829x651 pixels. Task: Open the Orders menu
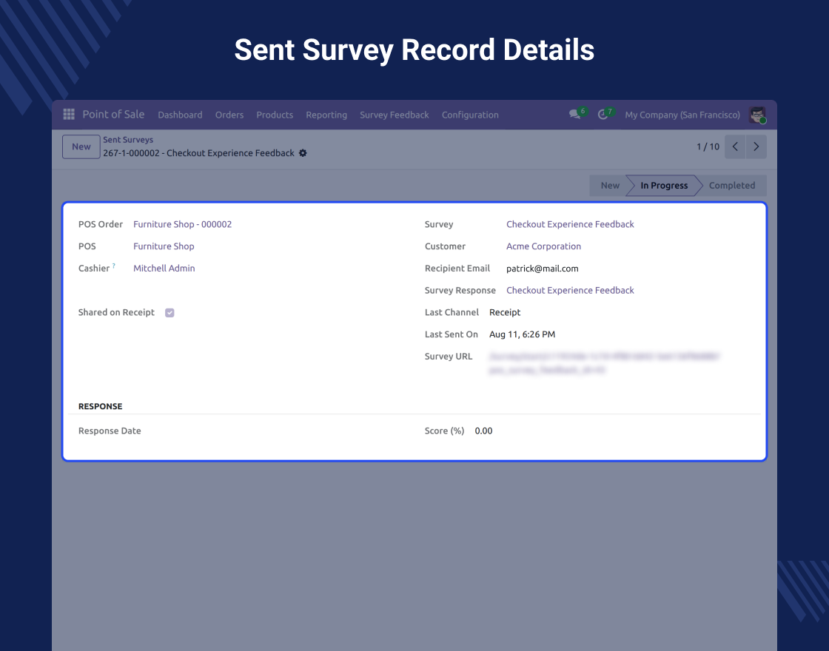click(x=229, y=115)
